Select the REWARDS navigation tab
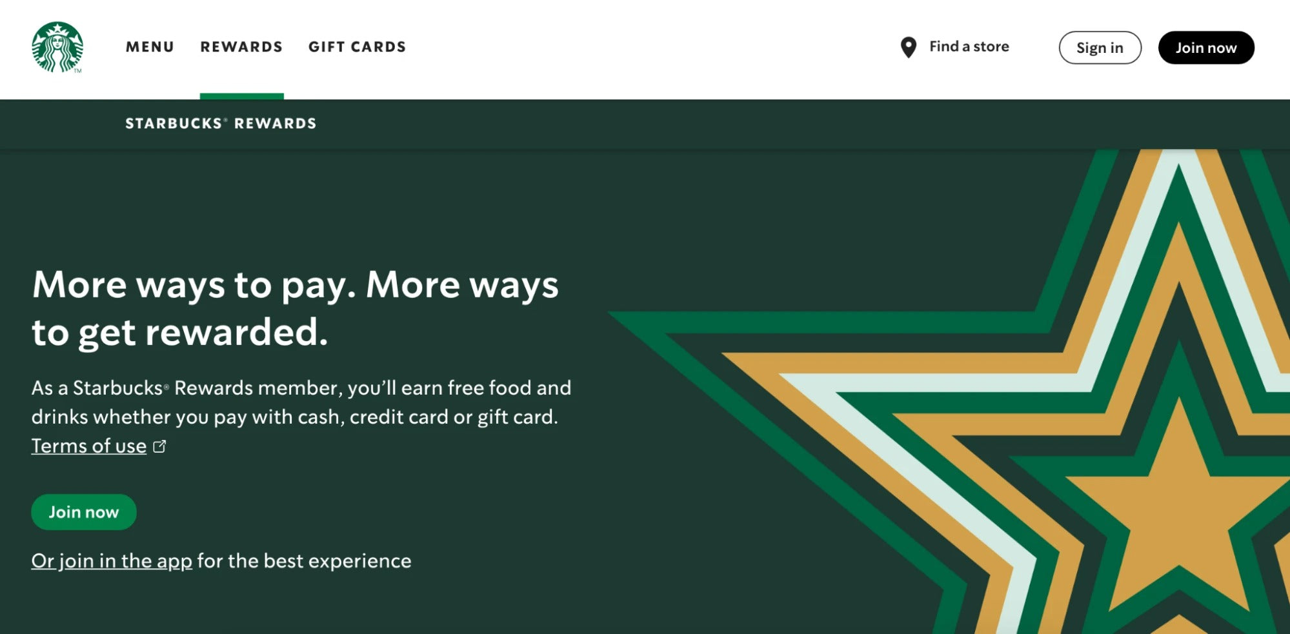The width and height of the screenshot is (1290, 634). [x=241, y=47]
